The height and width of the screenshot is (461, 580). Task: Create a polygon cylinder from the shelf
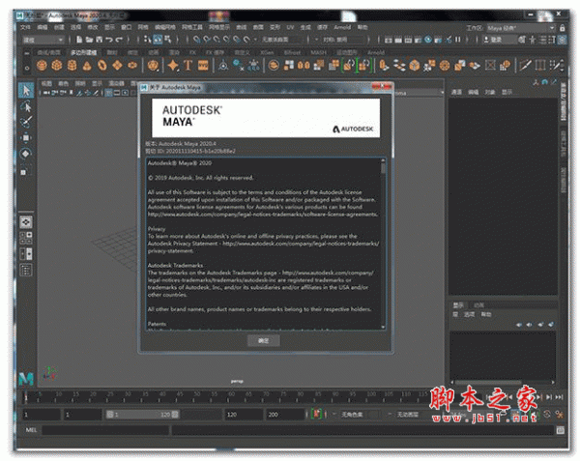(72, 66)
